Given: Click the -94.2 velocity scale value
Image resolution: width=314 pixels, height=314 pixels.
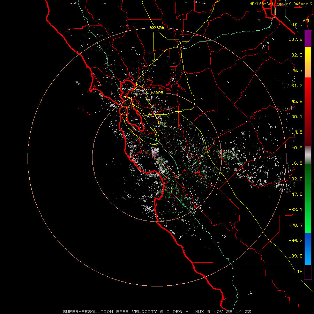Looking at the screenshot, I should (296, 241).
